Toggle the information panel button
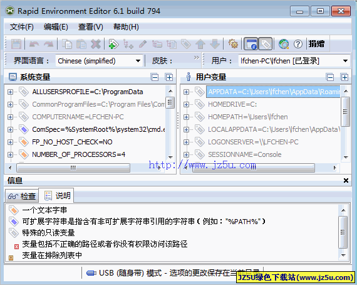Screen dimensions: 357x285 (x=251, y=44)
